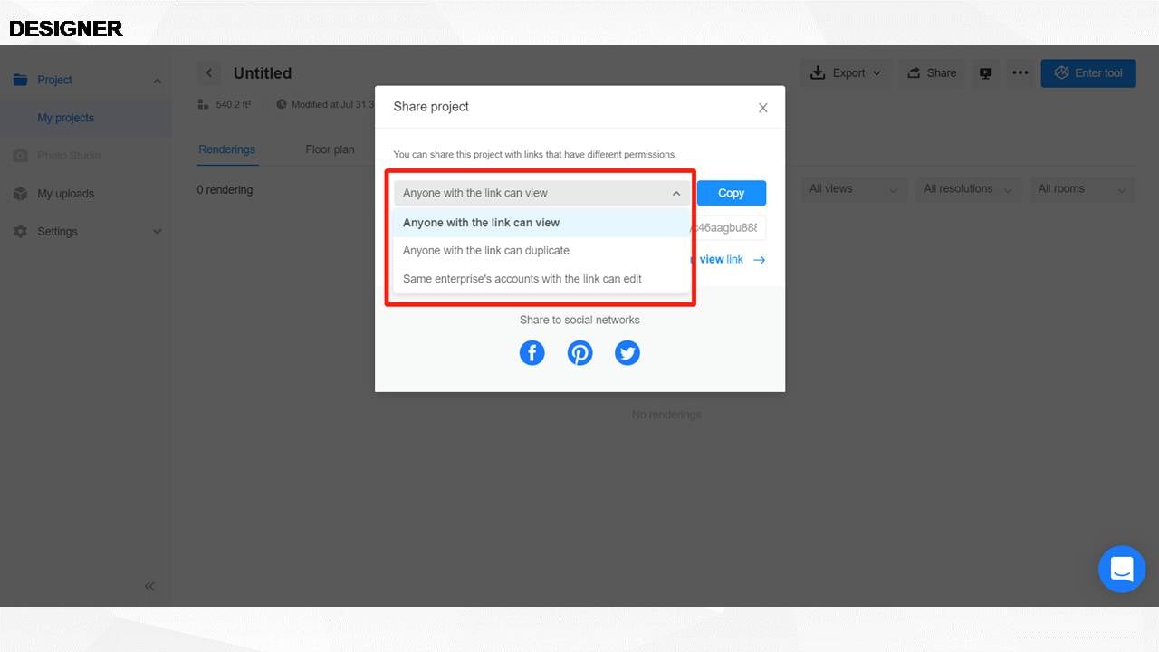Open the more options ellipsis menu
Image resolution: width=1159 pixels, height=652 pixels.
click(x=1020, y=73)
